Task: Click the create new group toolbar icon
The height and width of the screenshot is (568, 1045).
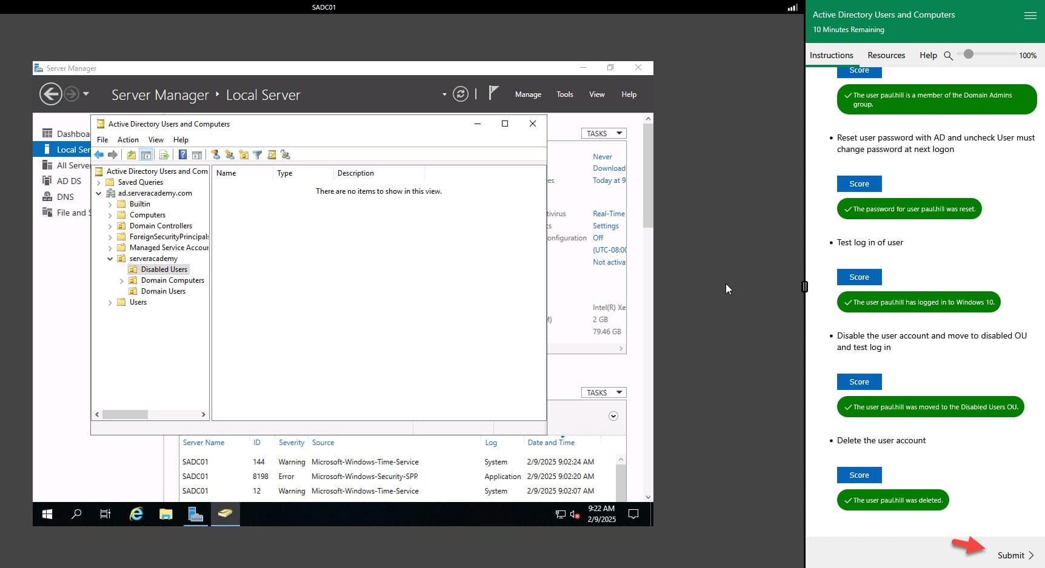Action: click(x=230, y=155)
